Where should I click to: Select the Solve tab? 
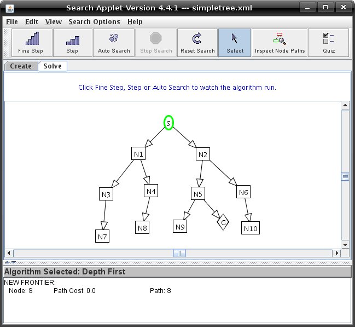tap(53, 66)
